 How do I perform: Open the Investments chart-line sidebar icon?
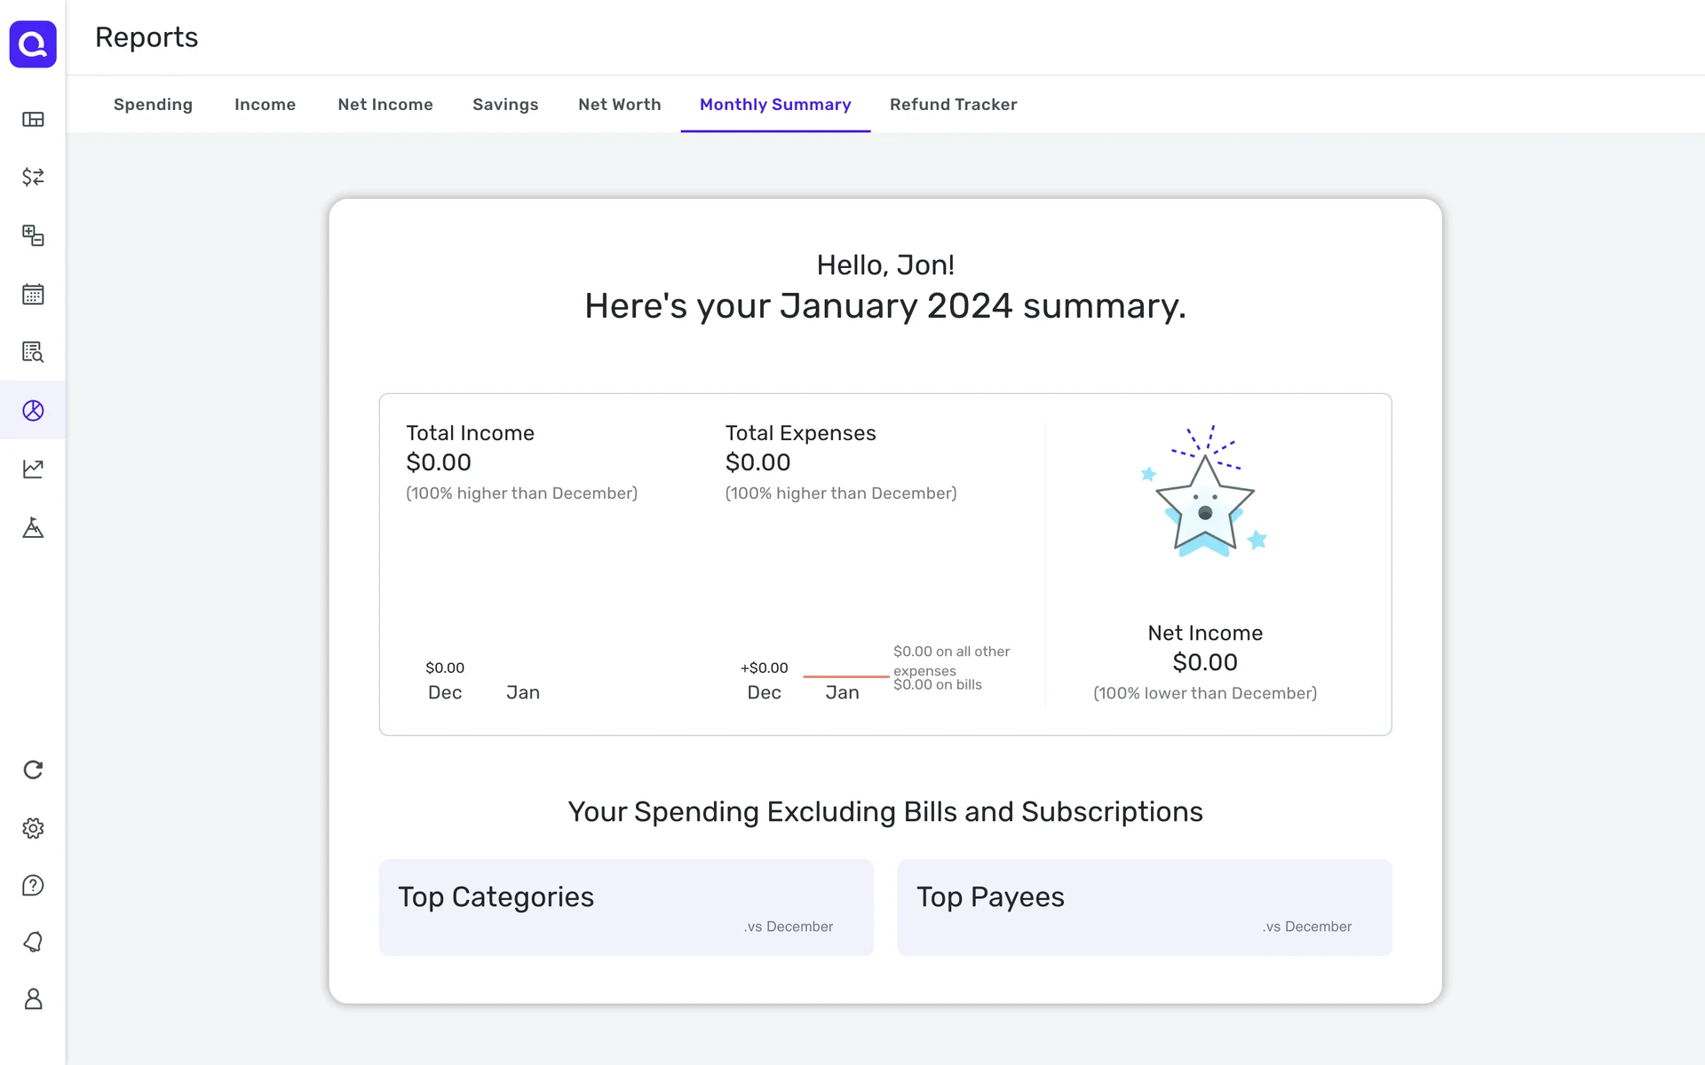[33, 469]
